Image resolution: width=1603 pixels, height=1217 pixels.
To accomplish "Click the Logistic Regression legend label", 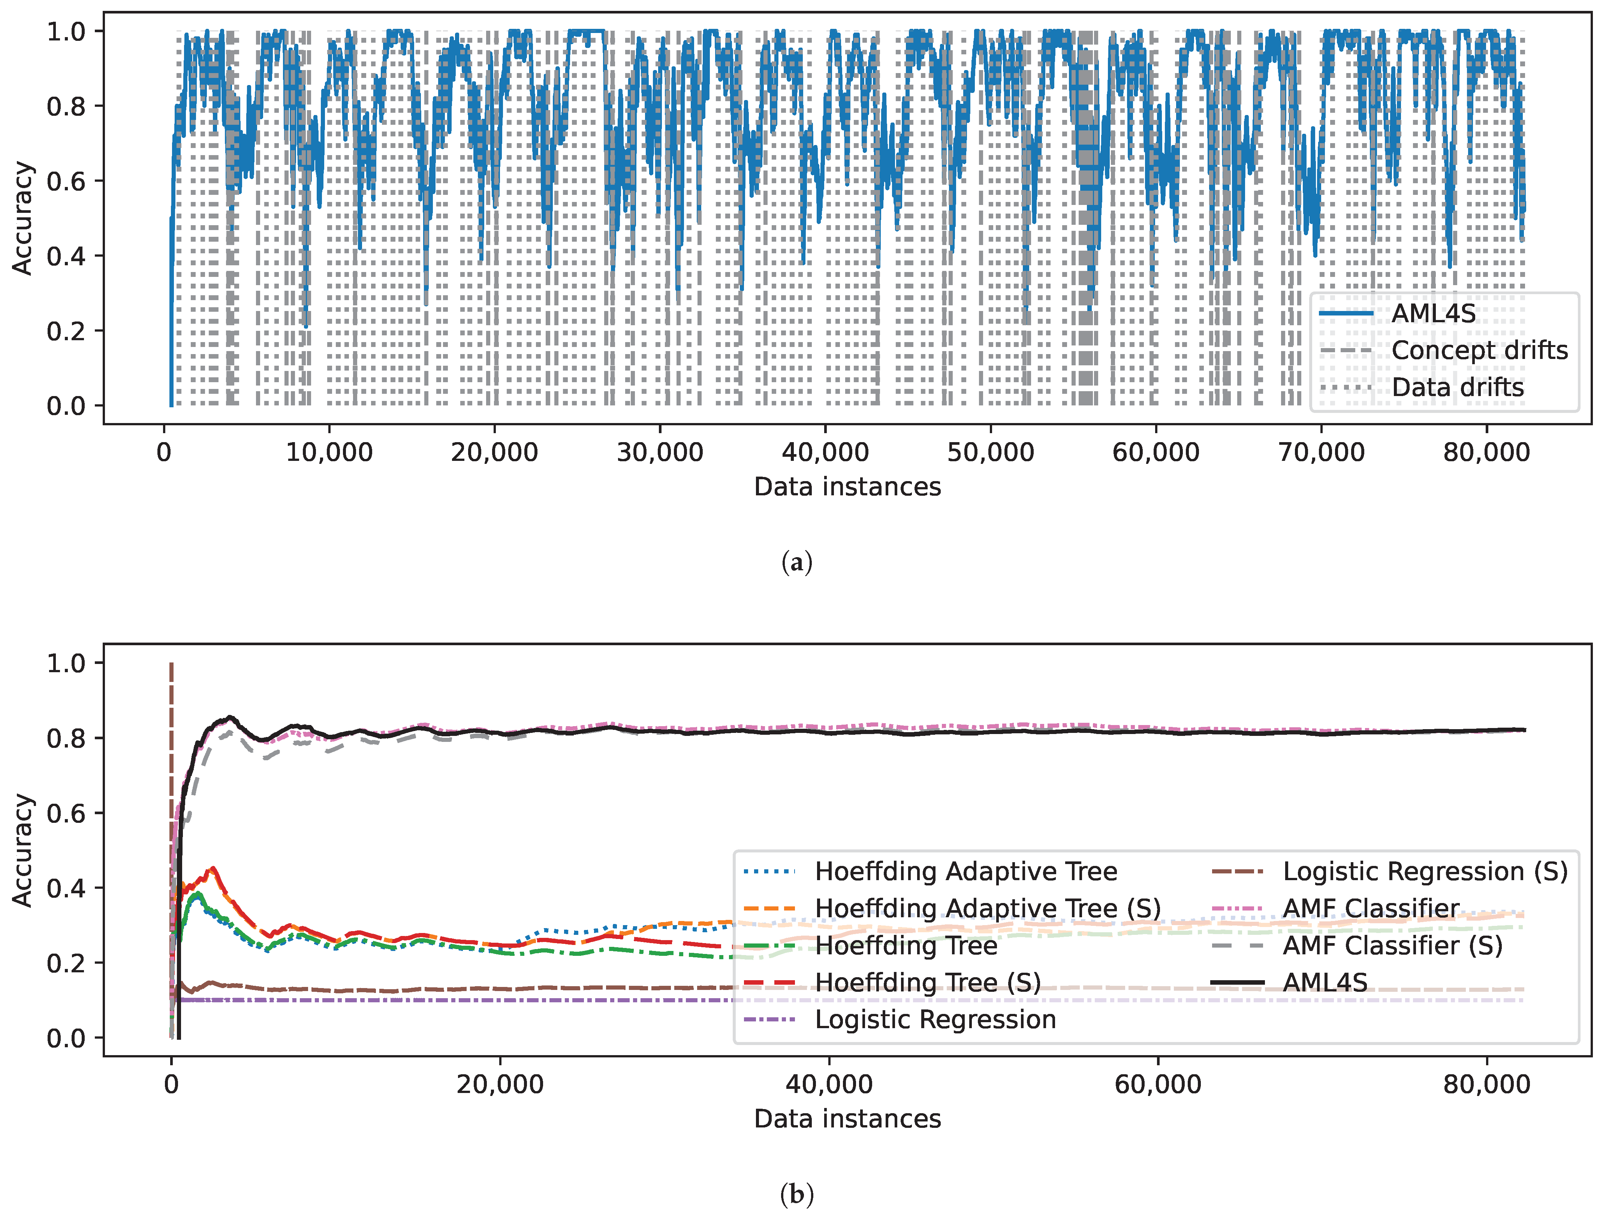I will point(935,1019).
